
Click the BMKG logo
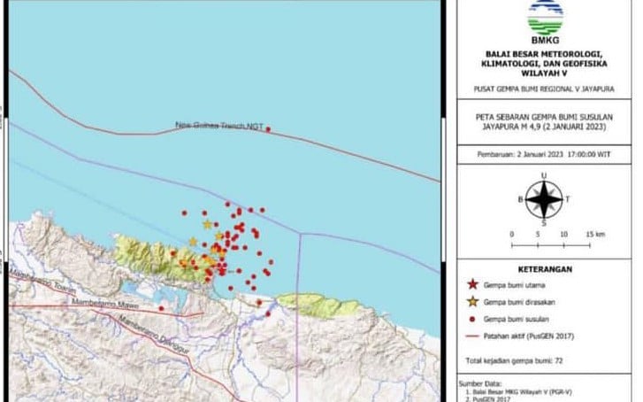coord(545,19)
